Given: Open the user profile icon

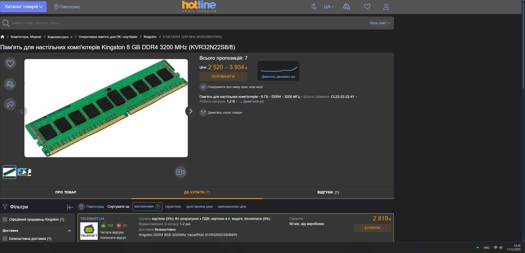Looking at the screenshot, I should pos(386,7).
